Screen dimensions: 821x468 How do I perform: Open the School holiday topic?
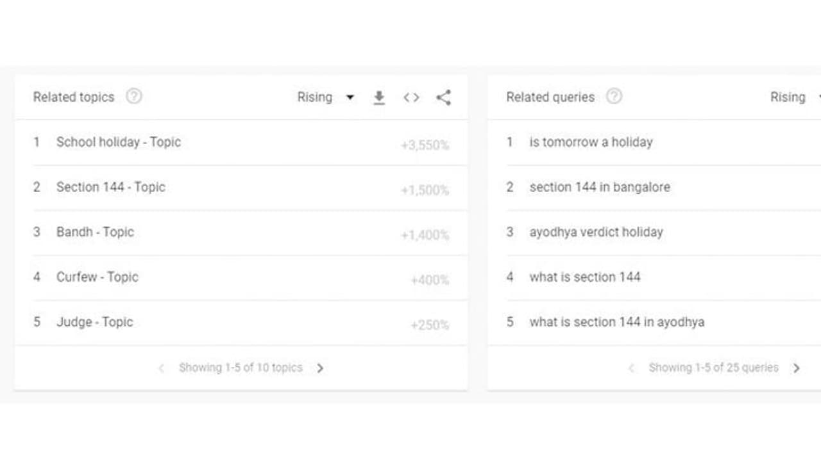pyautogui.click(x=119, y=142)
